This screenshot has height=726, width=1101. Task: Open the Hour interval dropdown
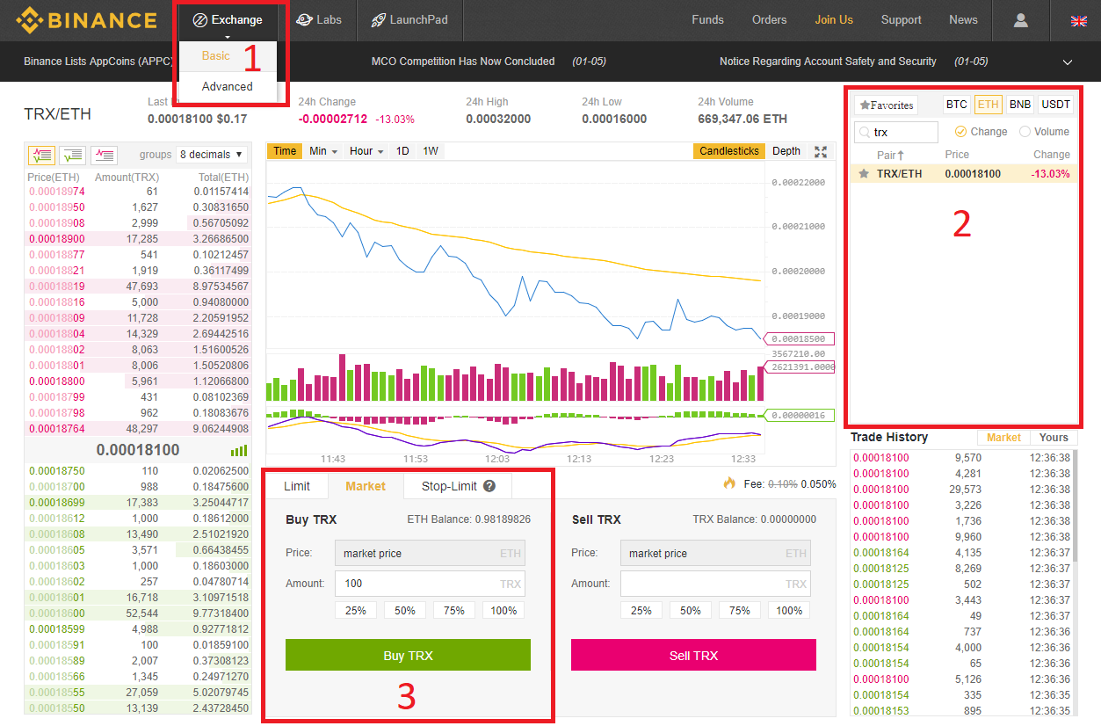point(366,151)
